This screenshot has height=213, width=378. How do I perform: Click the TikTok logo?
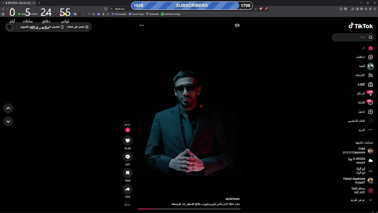point(361,26)
